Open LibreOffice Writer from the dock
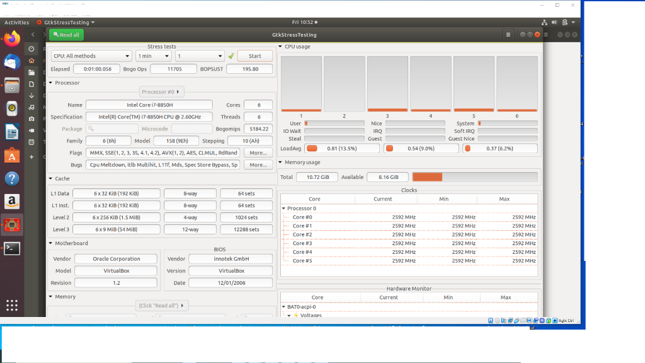Image resolution: width=645 pixels, height=363 pixels. pos(12,132)
